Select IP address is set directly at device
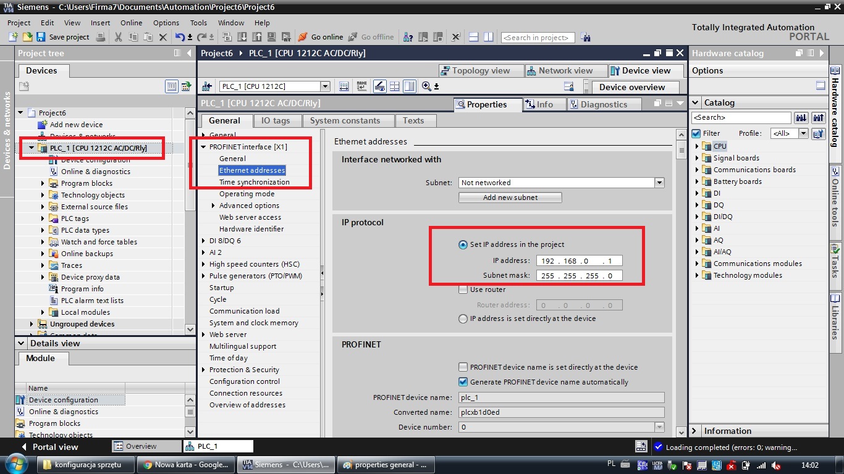The image size is (844, 474). tap(463, 319)
